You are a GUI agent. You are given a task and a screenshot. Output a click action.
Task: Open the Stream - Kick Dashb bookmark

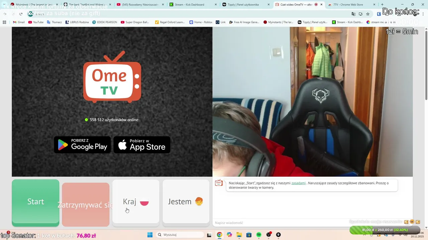point(347,22)
